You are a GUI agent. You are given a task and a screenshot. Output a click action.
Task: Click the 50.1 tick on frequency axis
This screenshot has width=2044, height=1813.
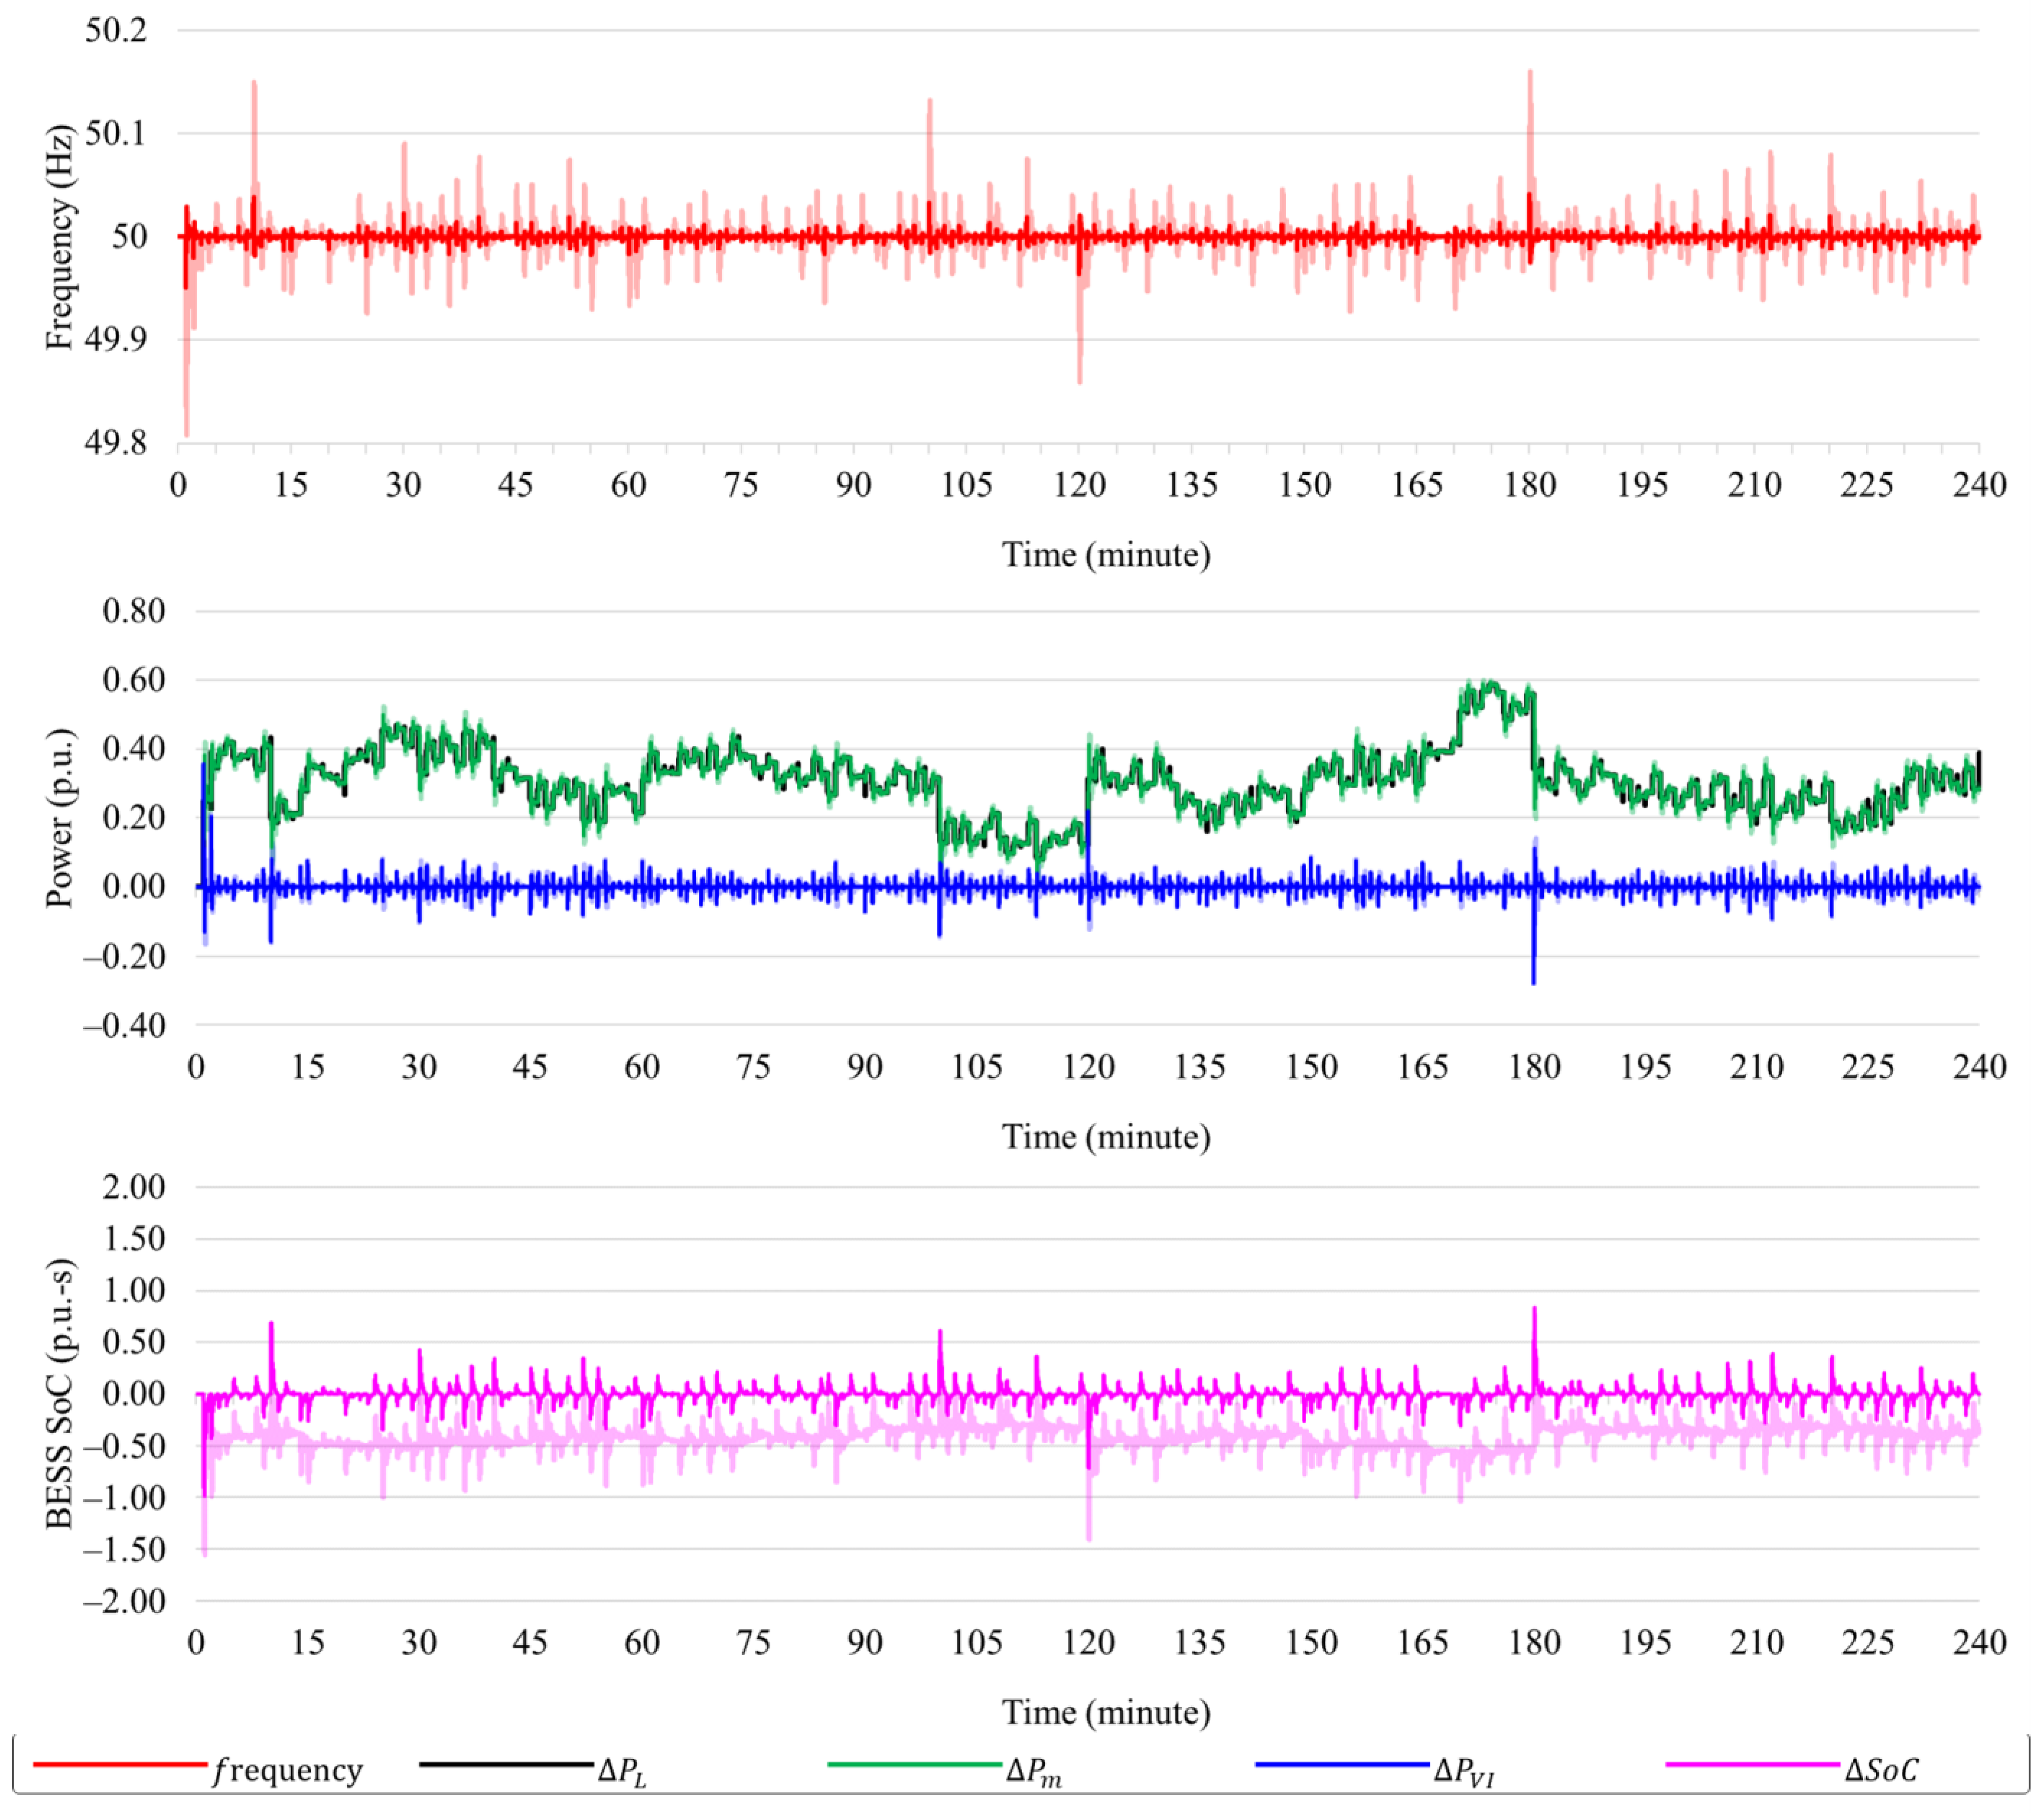(x=116, y=133)
